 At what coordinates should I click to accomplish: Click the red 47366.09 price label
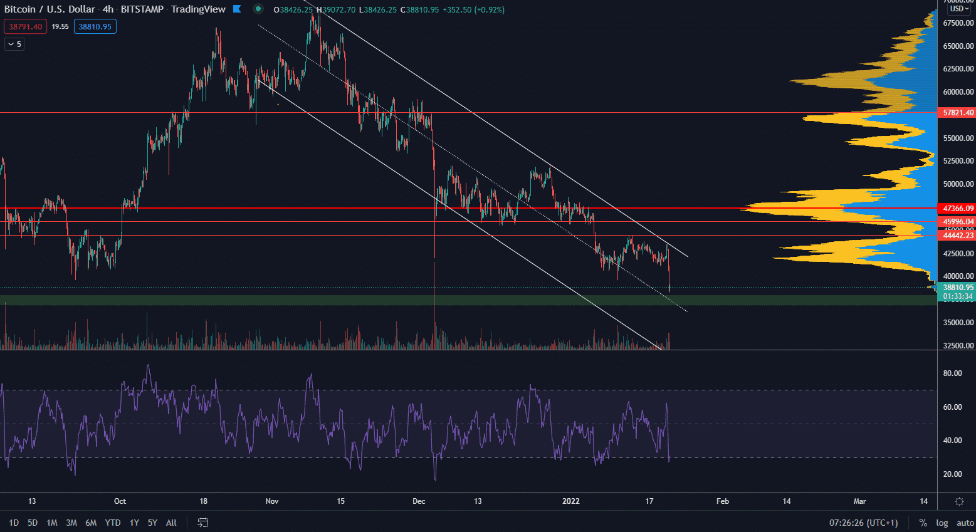tap(958, 208)
